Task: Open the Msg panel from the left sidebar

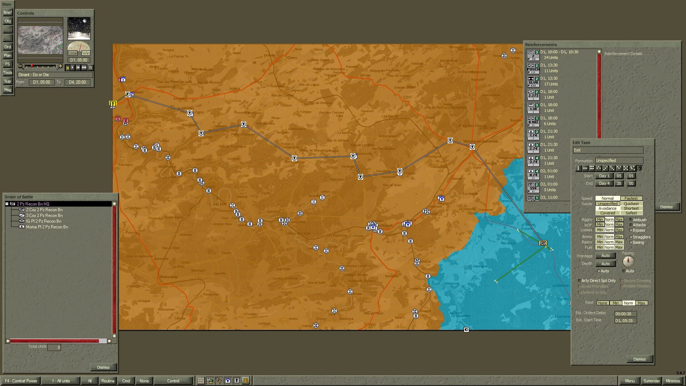Action: coord(7,90)
